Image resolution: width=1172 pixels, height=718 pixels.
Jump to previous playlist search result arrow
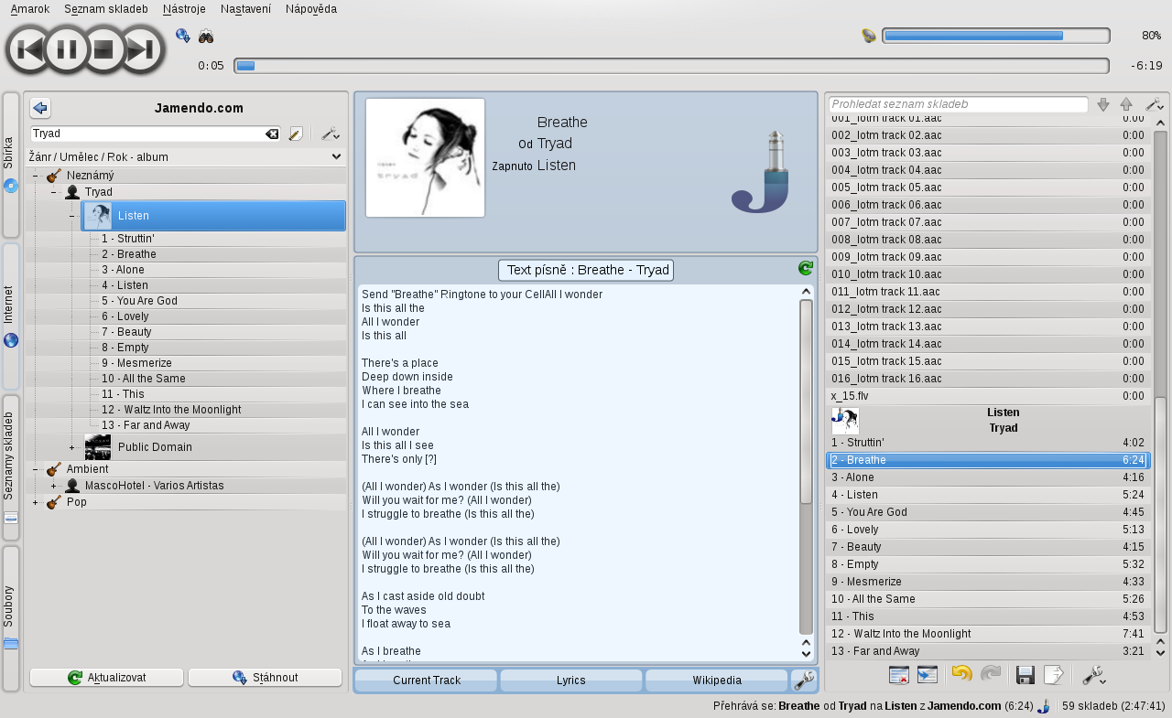point(1126,104)
